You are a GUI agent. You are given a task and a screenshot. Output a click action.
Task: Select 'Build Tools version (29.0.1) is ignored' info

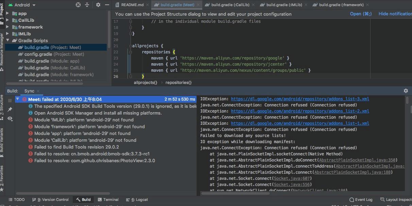click(113, 106)
